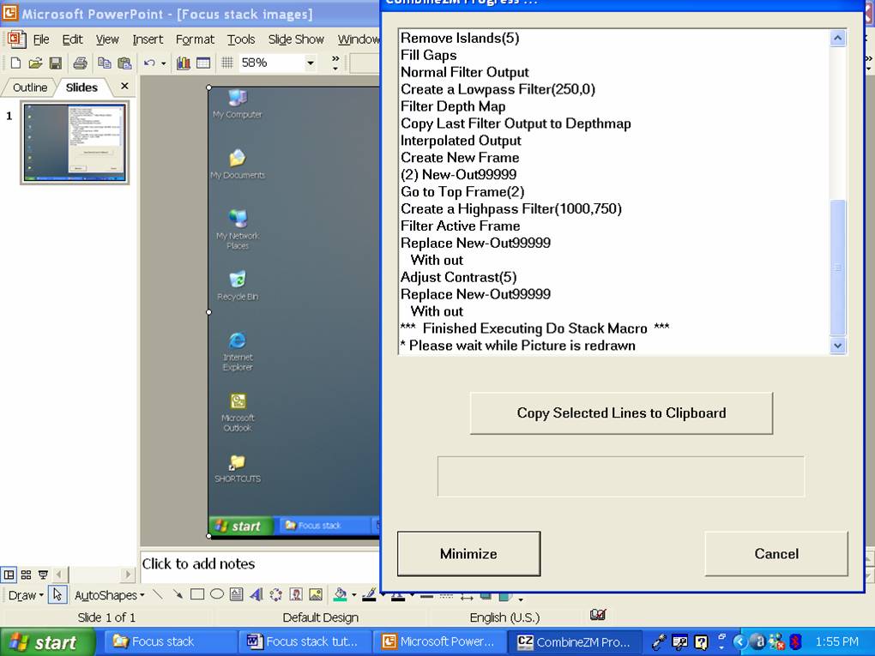Open the Format menu
This screenshot has height=656, width=875.
(x=195, y=39)
